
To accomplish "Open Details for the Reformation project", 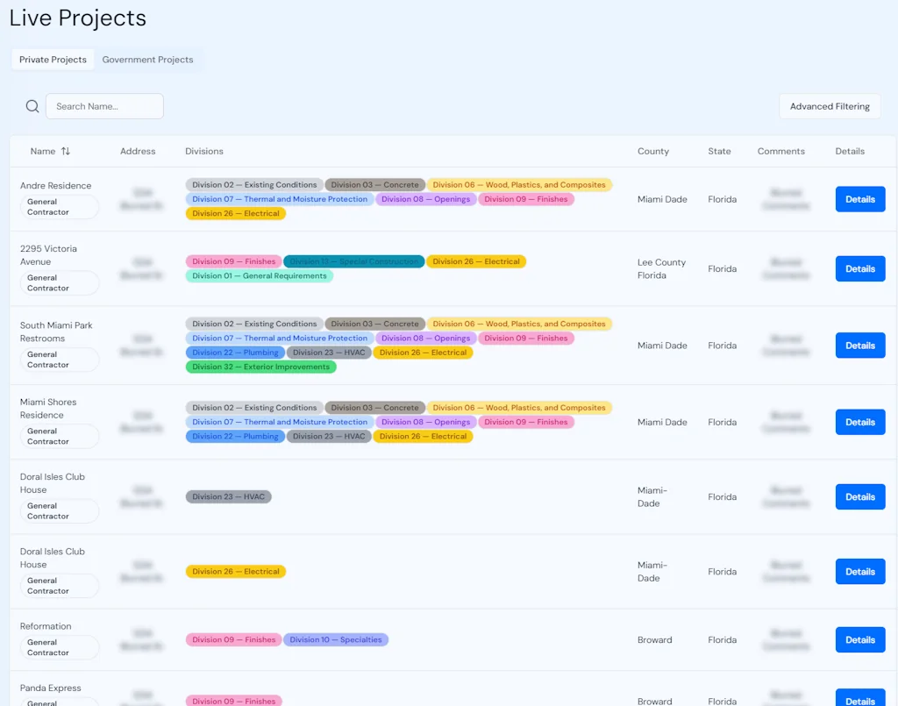I will (x=859, y=639).
